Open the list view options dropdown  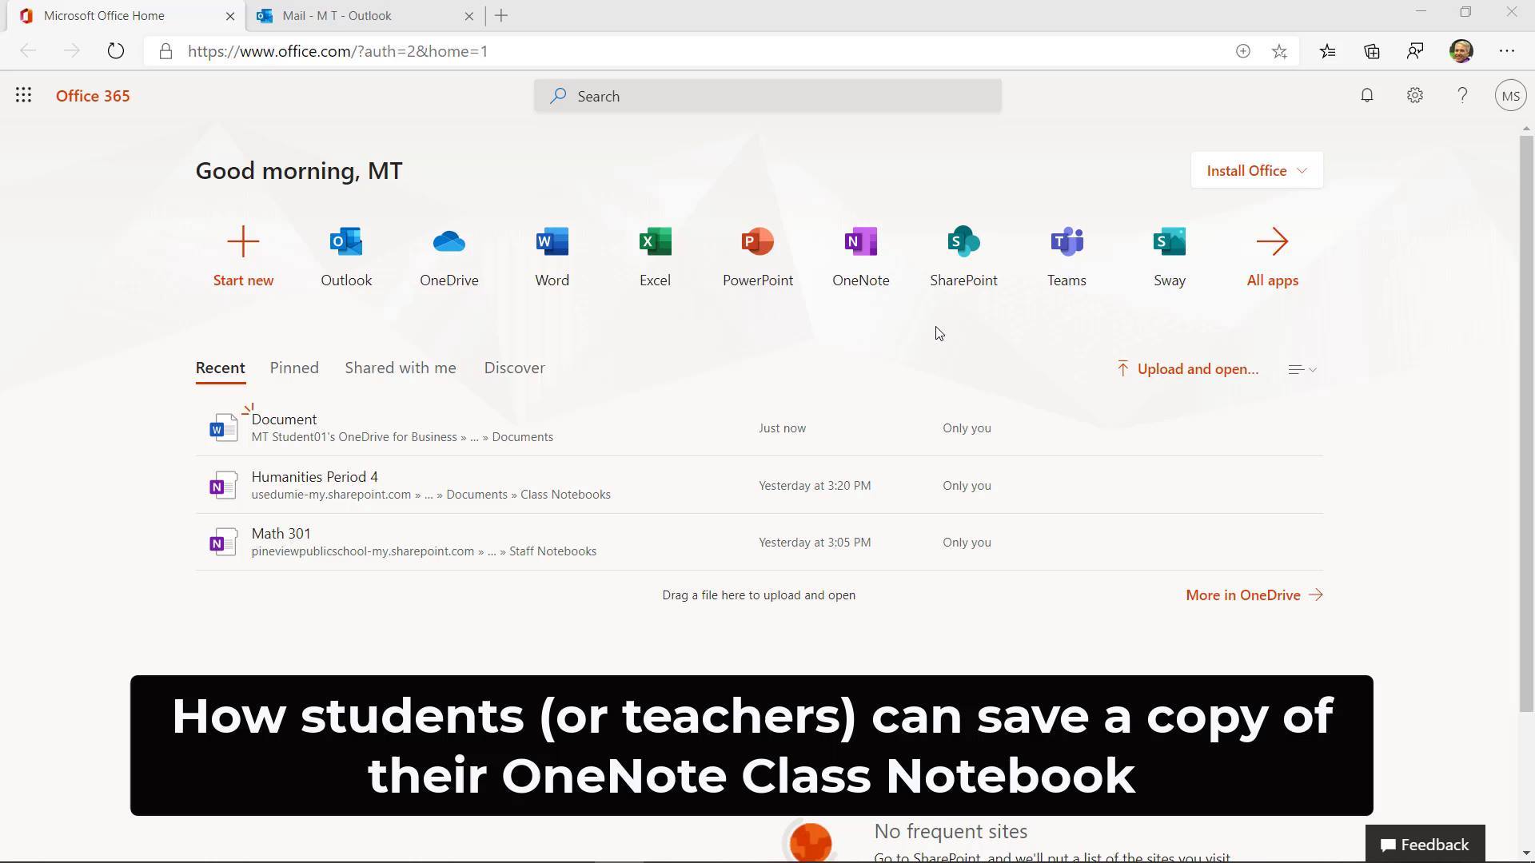pyautogui.click(x=1302, y=369)
